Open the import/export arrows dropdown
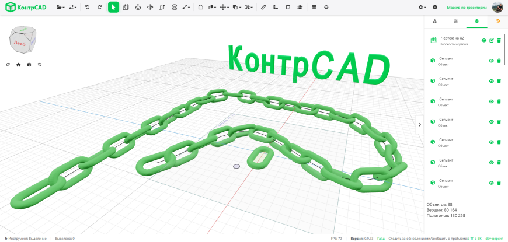Viewport: 508px width, 242px height. [73, 7]
